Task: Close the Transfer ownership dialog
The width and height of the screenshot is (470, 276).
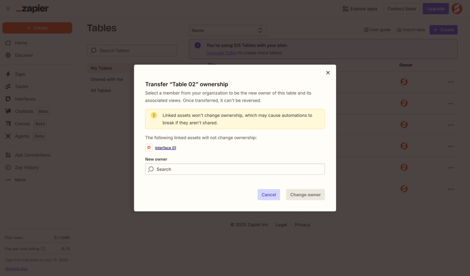Action: 328,72
